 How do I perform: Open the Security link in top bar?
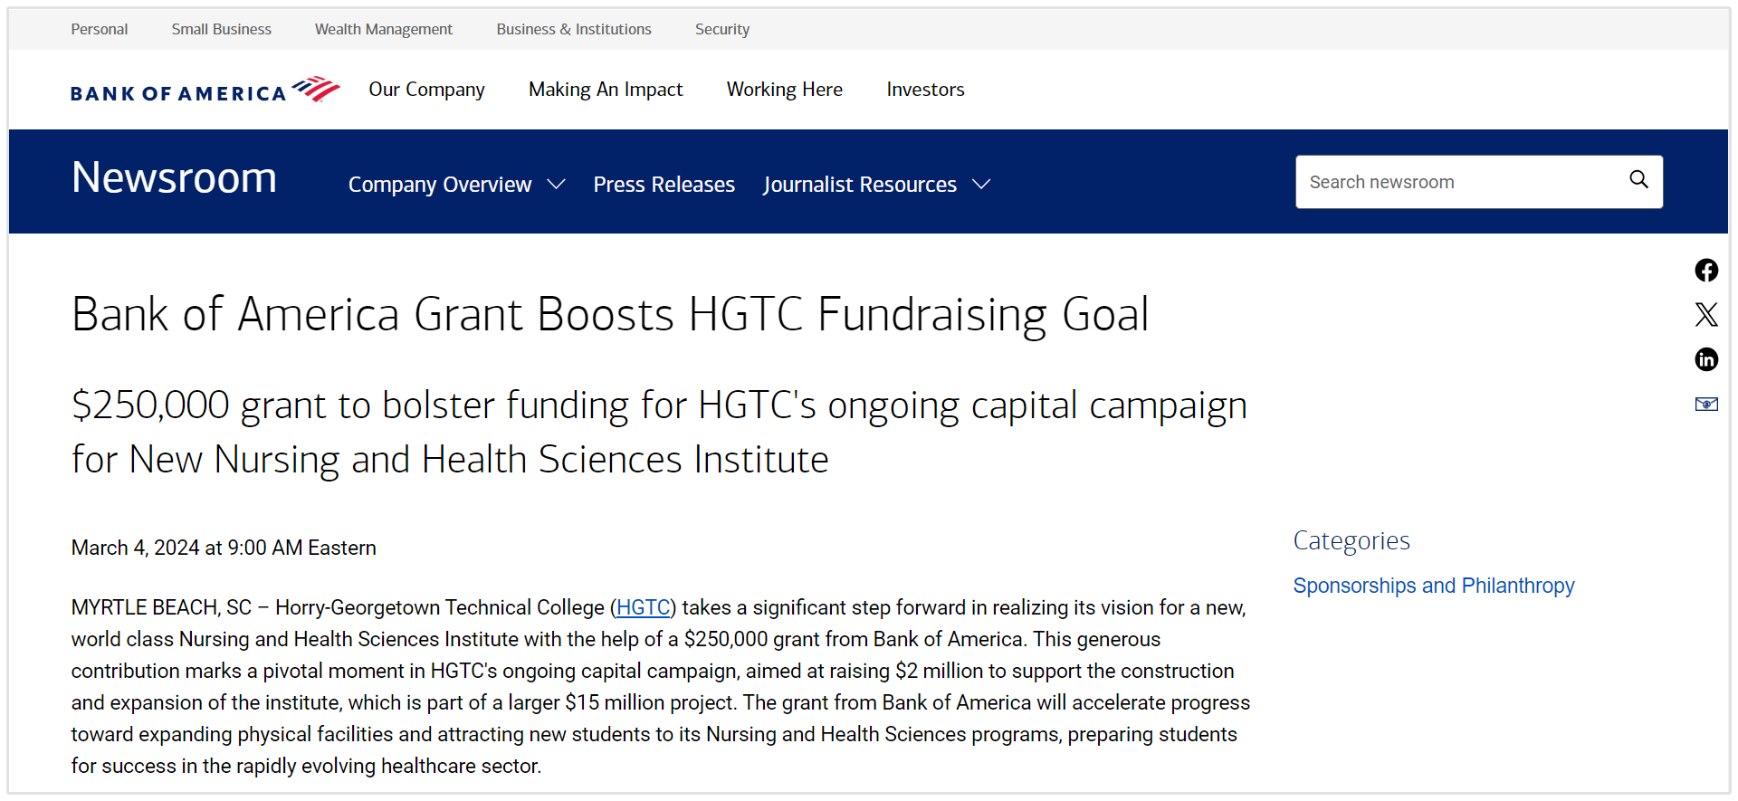click(721, 29)
